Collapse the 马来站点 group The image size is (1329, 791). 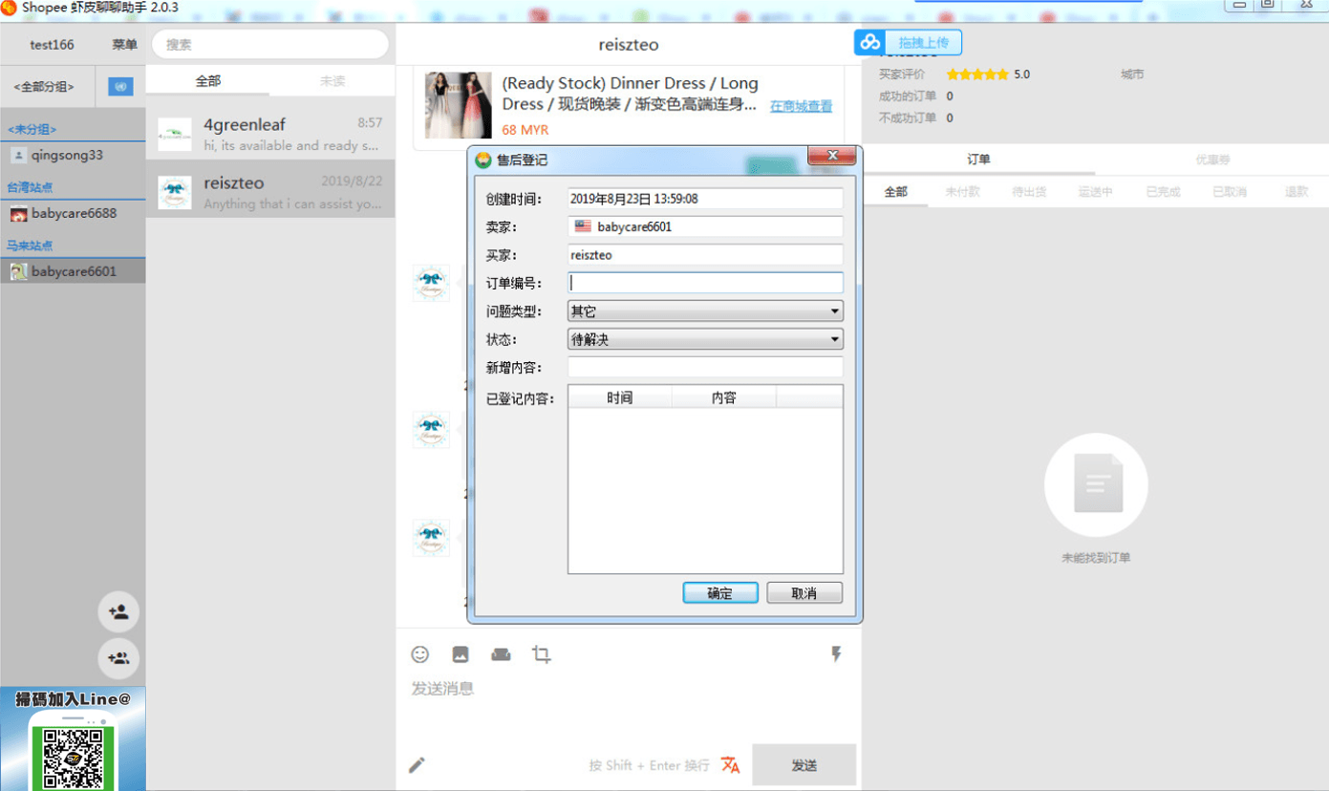coord(30,246)
